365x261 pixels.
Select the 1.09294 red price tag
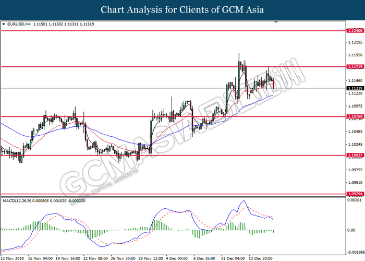[x=355, y=194]
